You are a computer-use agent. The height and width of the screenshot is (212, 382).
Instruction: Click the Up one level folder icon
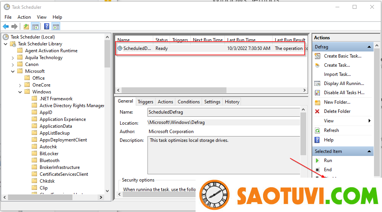pos(26,27)
